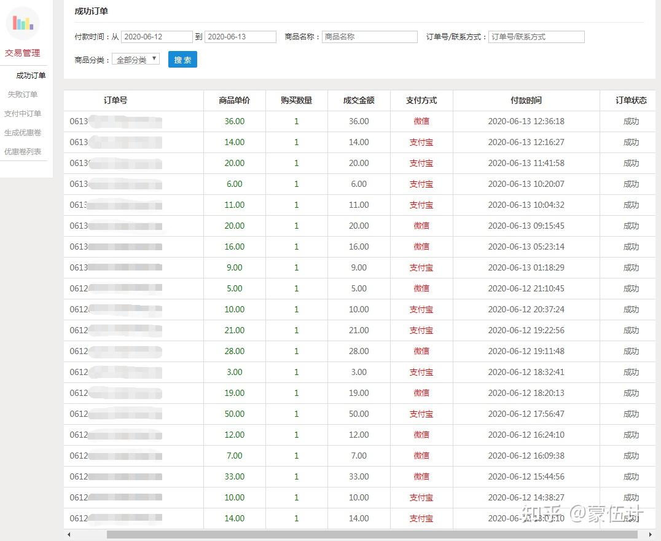
Task: Click the 商品名称 input field
Action: (x=370, y=37)
